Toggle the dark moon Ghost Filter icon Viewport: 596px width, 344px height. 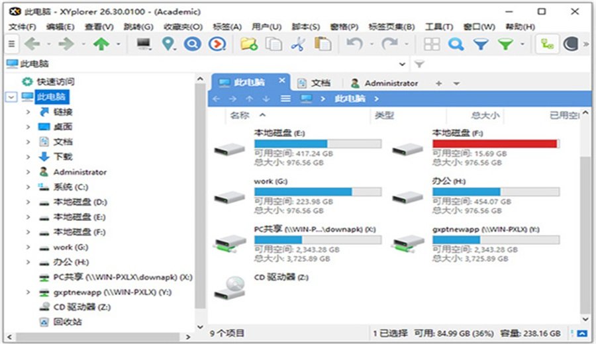click(x=571, y=44)
